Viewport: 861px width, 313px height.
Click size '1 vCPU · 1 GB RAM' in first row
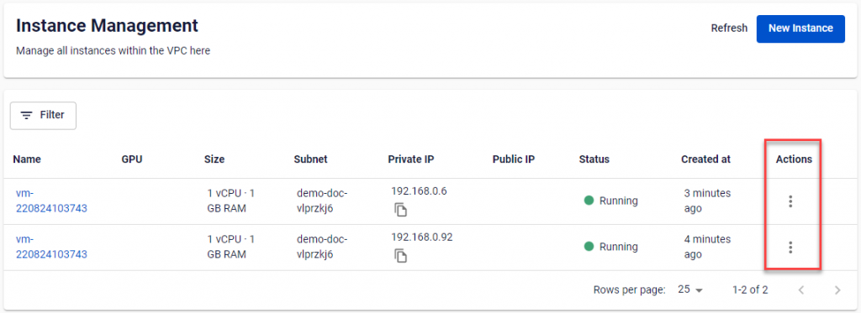click(231, 201)
